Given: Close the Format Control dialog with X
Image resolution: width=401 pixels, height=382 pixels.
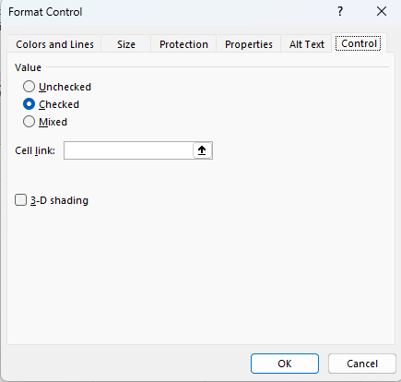Looking at the screenshot, I should tap(382, 12).
